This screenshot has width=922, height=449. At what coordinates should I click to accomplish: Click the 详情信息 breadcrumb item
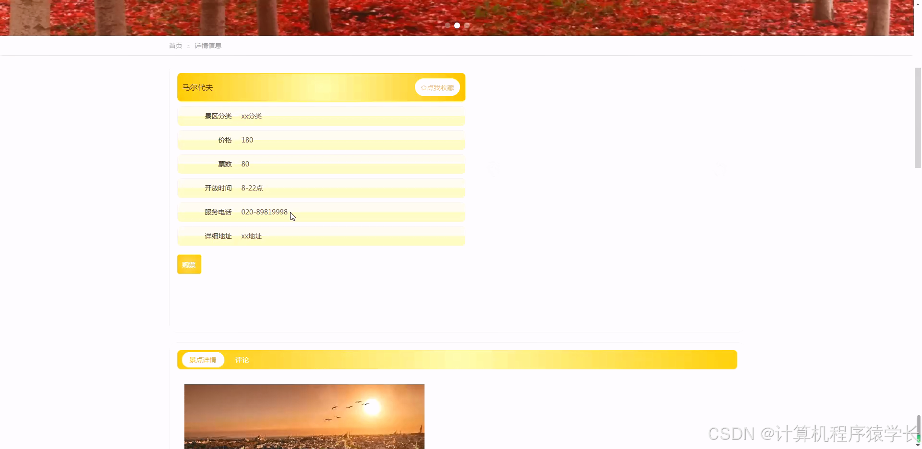point(208,46)
